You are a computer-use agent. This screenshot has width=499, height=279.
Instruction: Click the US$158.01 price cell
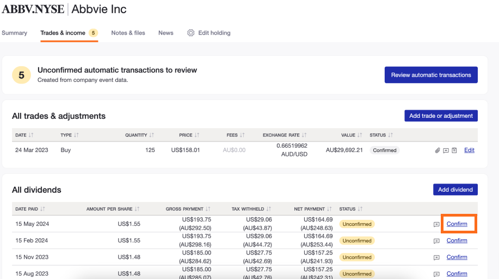tap(186, 150)
